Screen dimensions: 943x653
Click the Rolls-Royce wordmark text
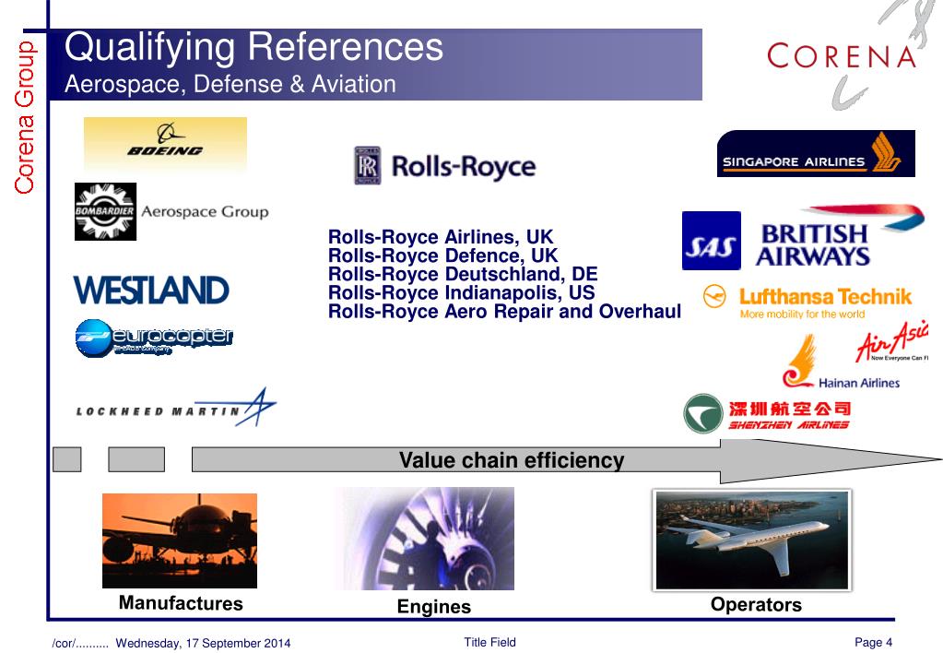coord(464,167)
